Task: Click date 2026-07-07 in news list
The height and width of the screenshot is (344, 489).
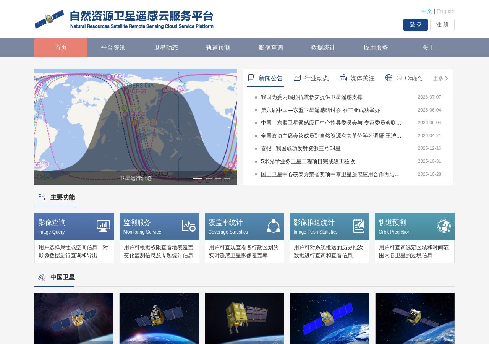Action: 429,97
